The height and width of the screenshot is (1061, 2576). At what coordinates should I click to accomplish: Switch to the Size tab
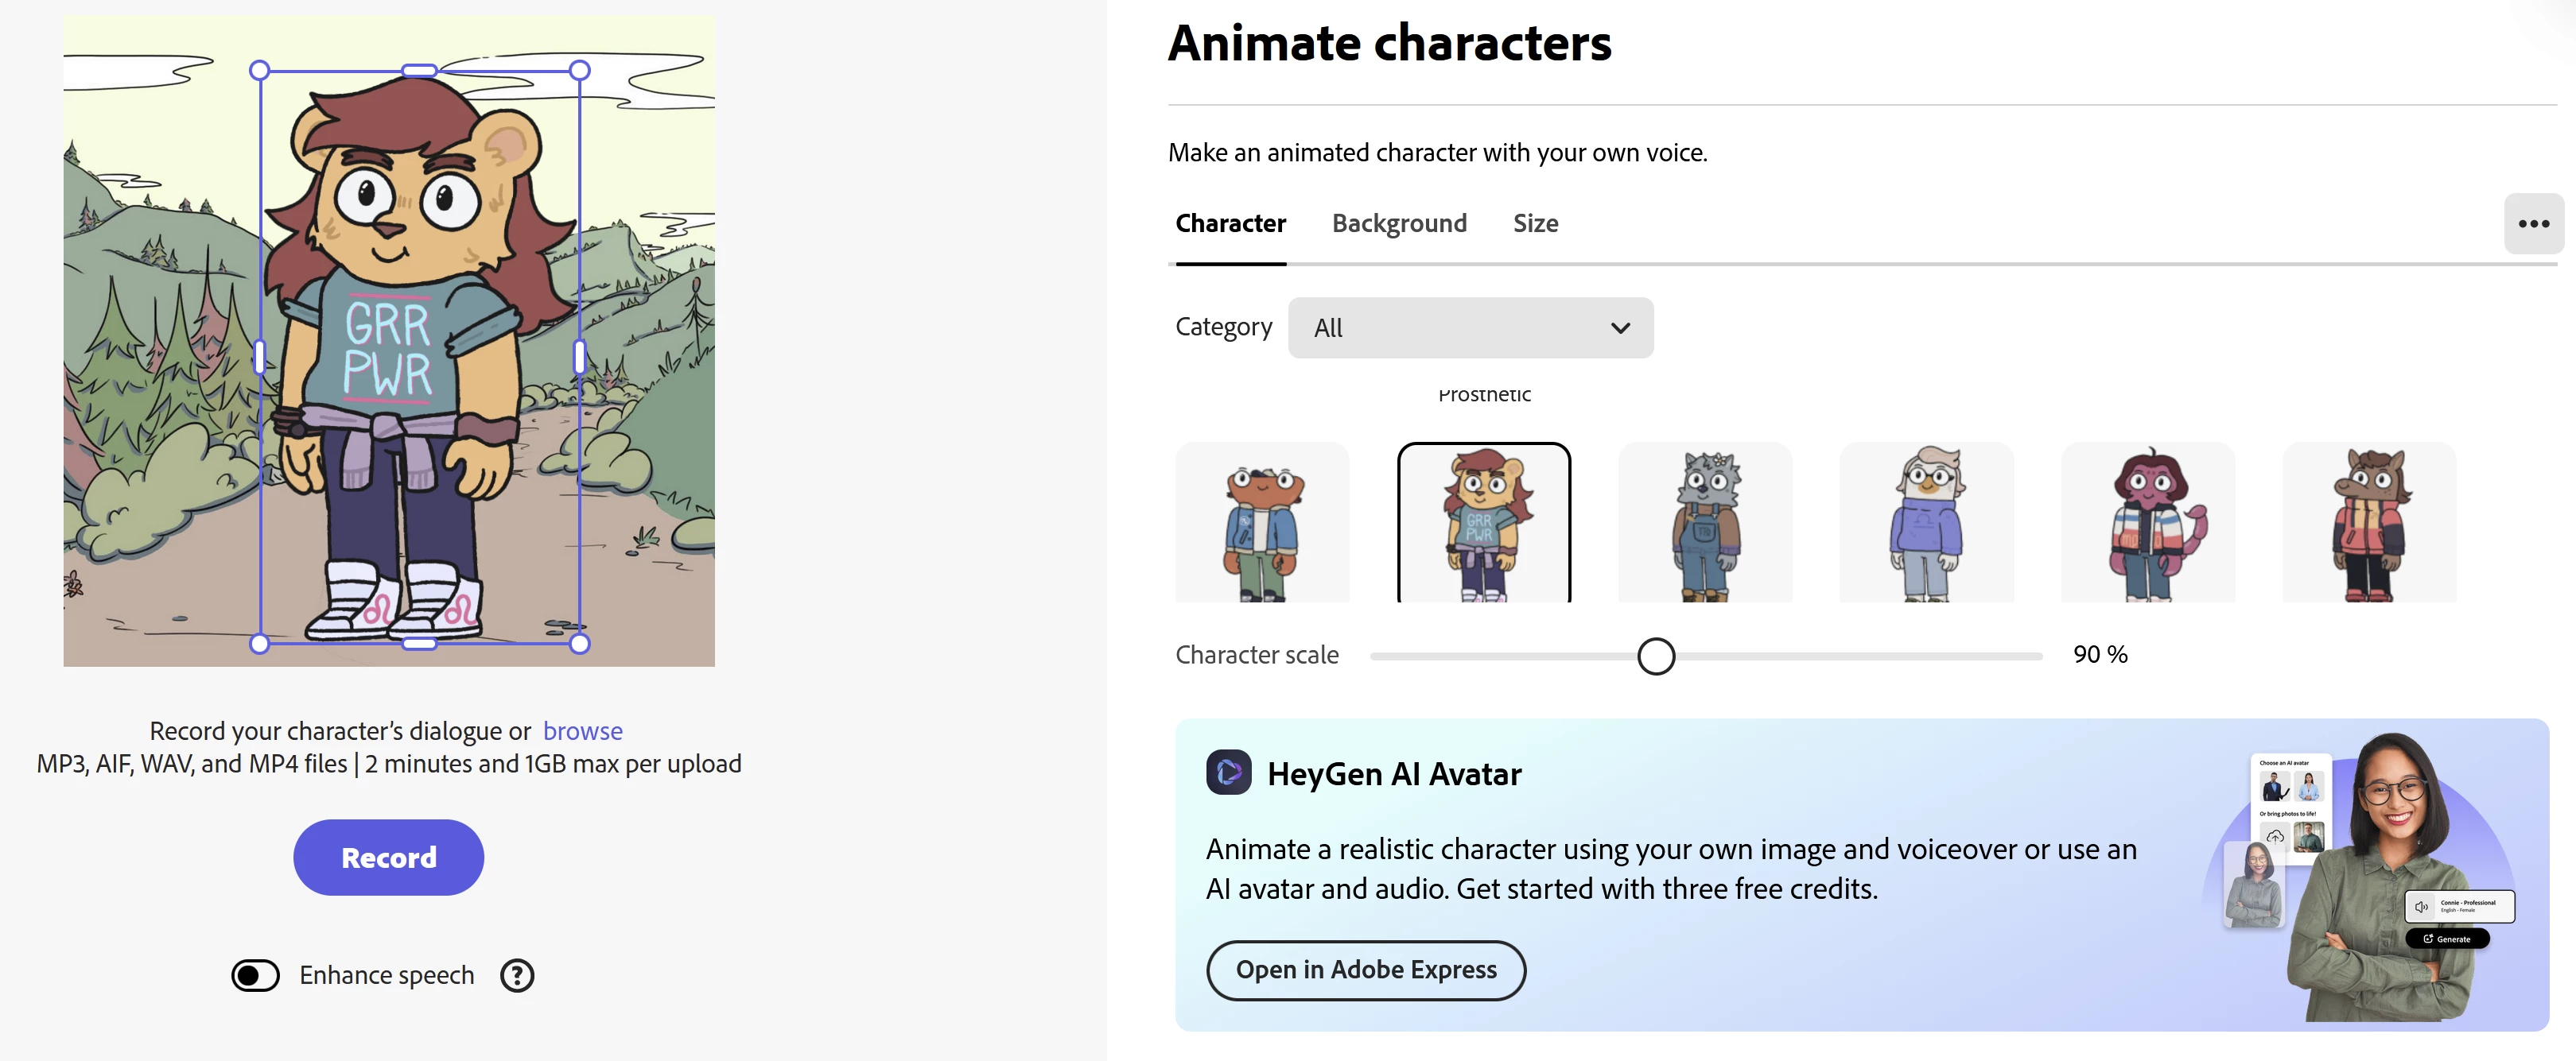(1535, 224)
